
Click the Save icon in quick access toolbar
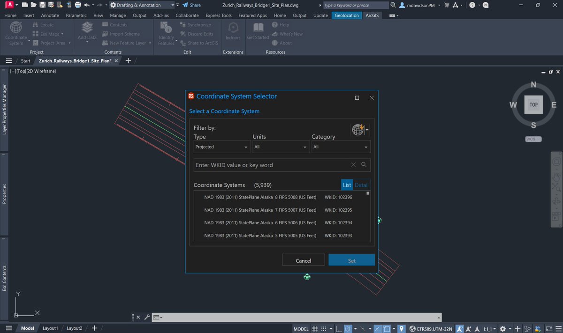[x=43, y=5]
